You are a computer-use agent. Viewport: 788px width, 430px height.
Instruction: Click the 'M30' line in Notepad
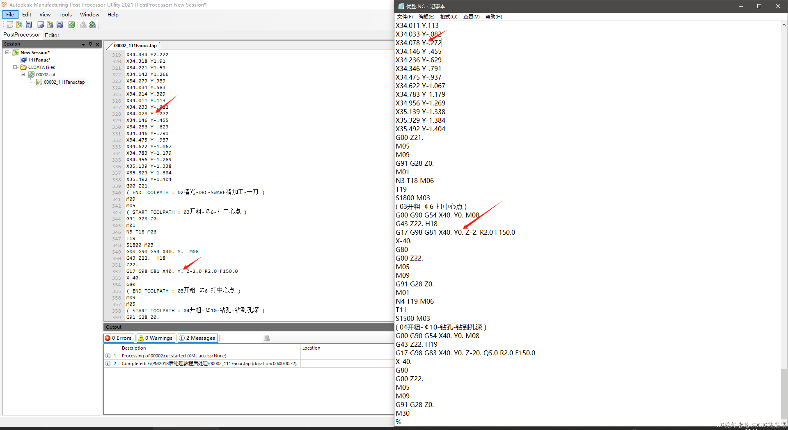tap(403, 413)
